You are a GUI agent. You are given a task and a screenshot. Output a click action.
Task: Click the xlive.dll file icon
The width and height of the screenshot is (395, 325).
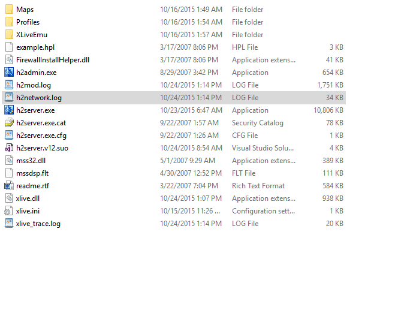tap(9, 198)
